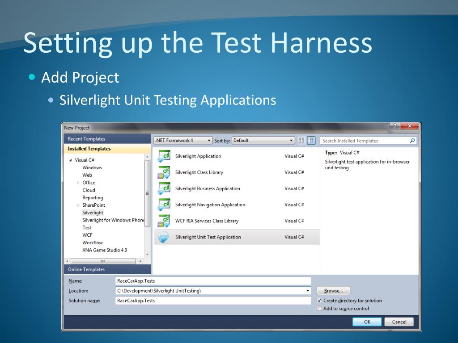Open the Recent Templates section
Screen dimensions: 458x343
[x=107, y=139]
